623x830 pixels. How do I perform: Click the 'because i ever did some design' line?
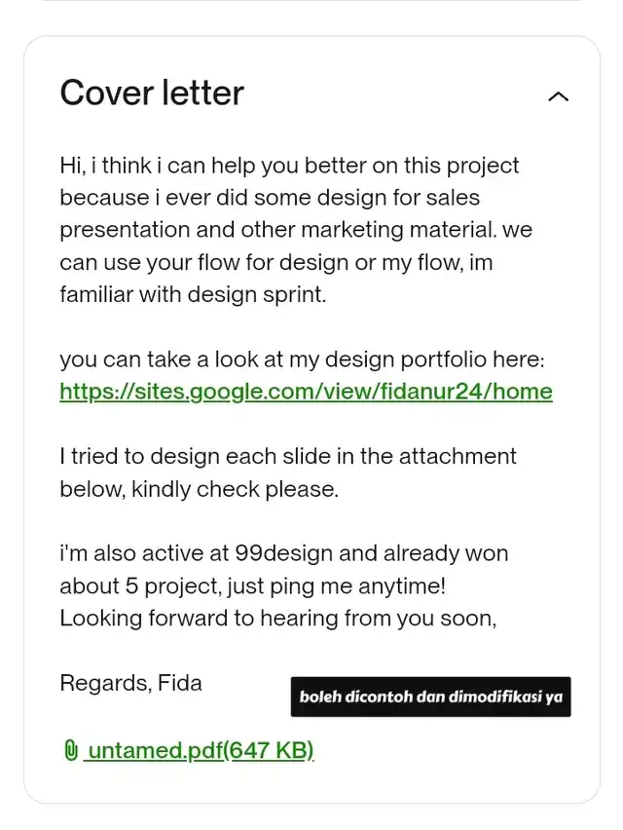(270, 198)
